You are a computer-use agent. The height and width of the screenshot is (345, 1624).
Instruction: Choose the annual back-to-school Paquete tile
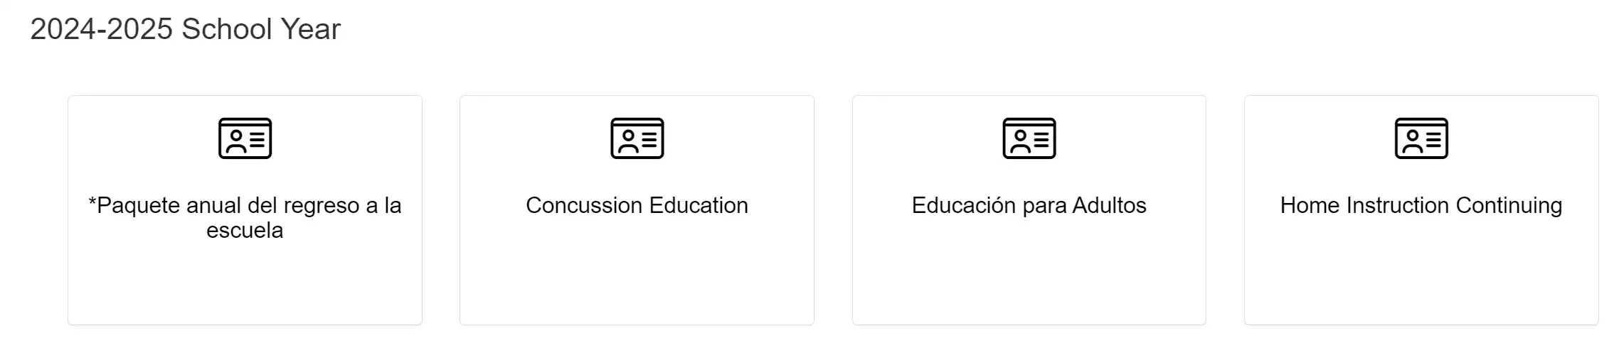tap(245, 210)
